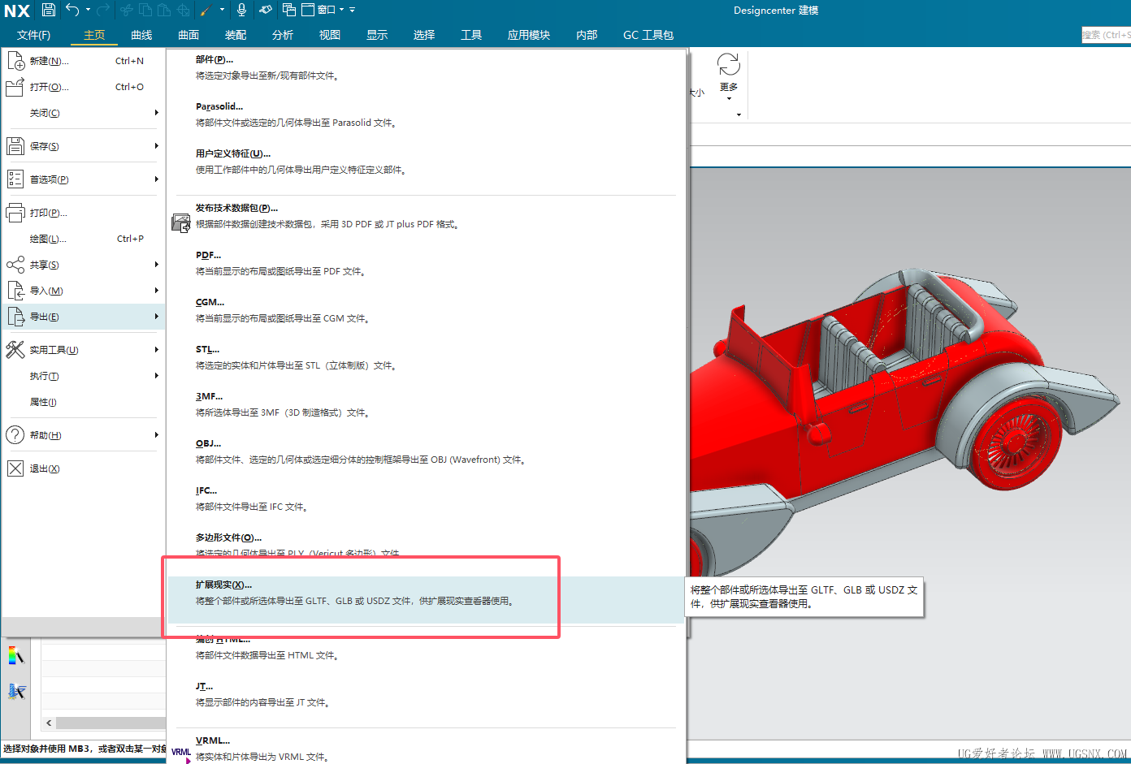Switch to the 装配 ribbon tab
The image size is (1131, 764).
236,35
